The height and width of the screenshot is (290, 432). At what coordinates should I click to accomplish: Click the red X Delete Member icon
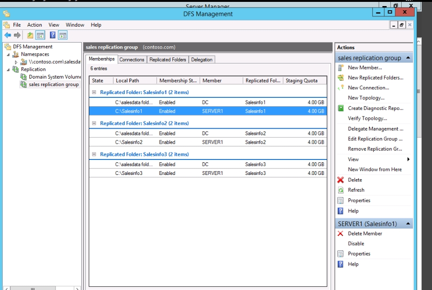pyautogui.click(x=340, y=234)
